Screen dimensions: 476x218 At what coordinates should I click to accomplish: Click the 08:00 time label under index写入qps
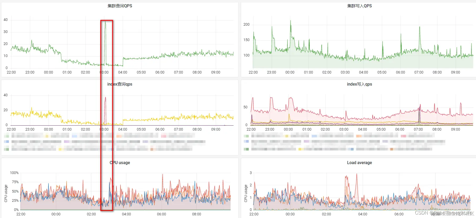pos(437,129)
